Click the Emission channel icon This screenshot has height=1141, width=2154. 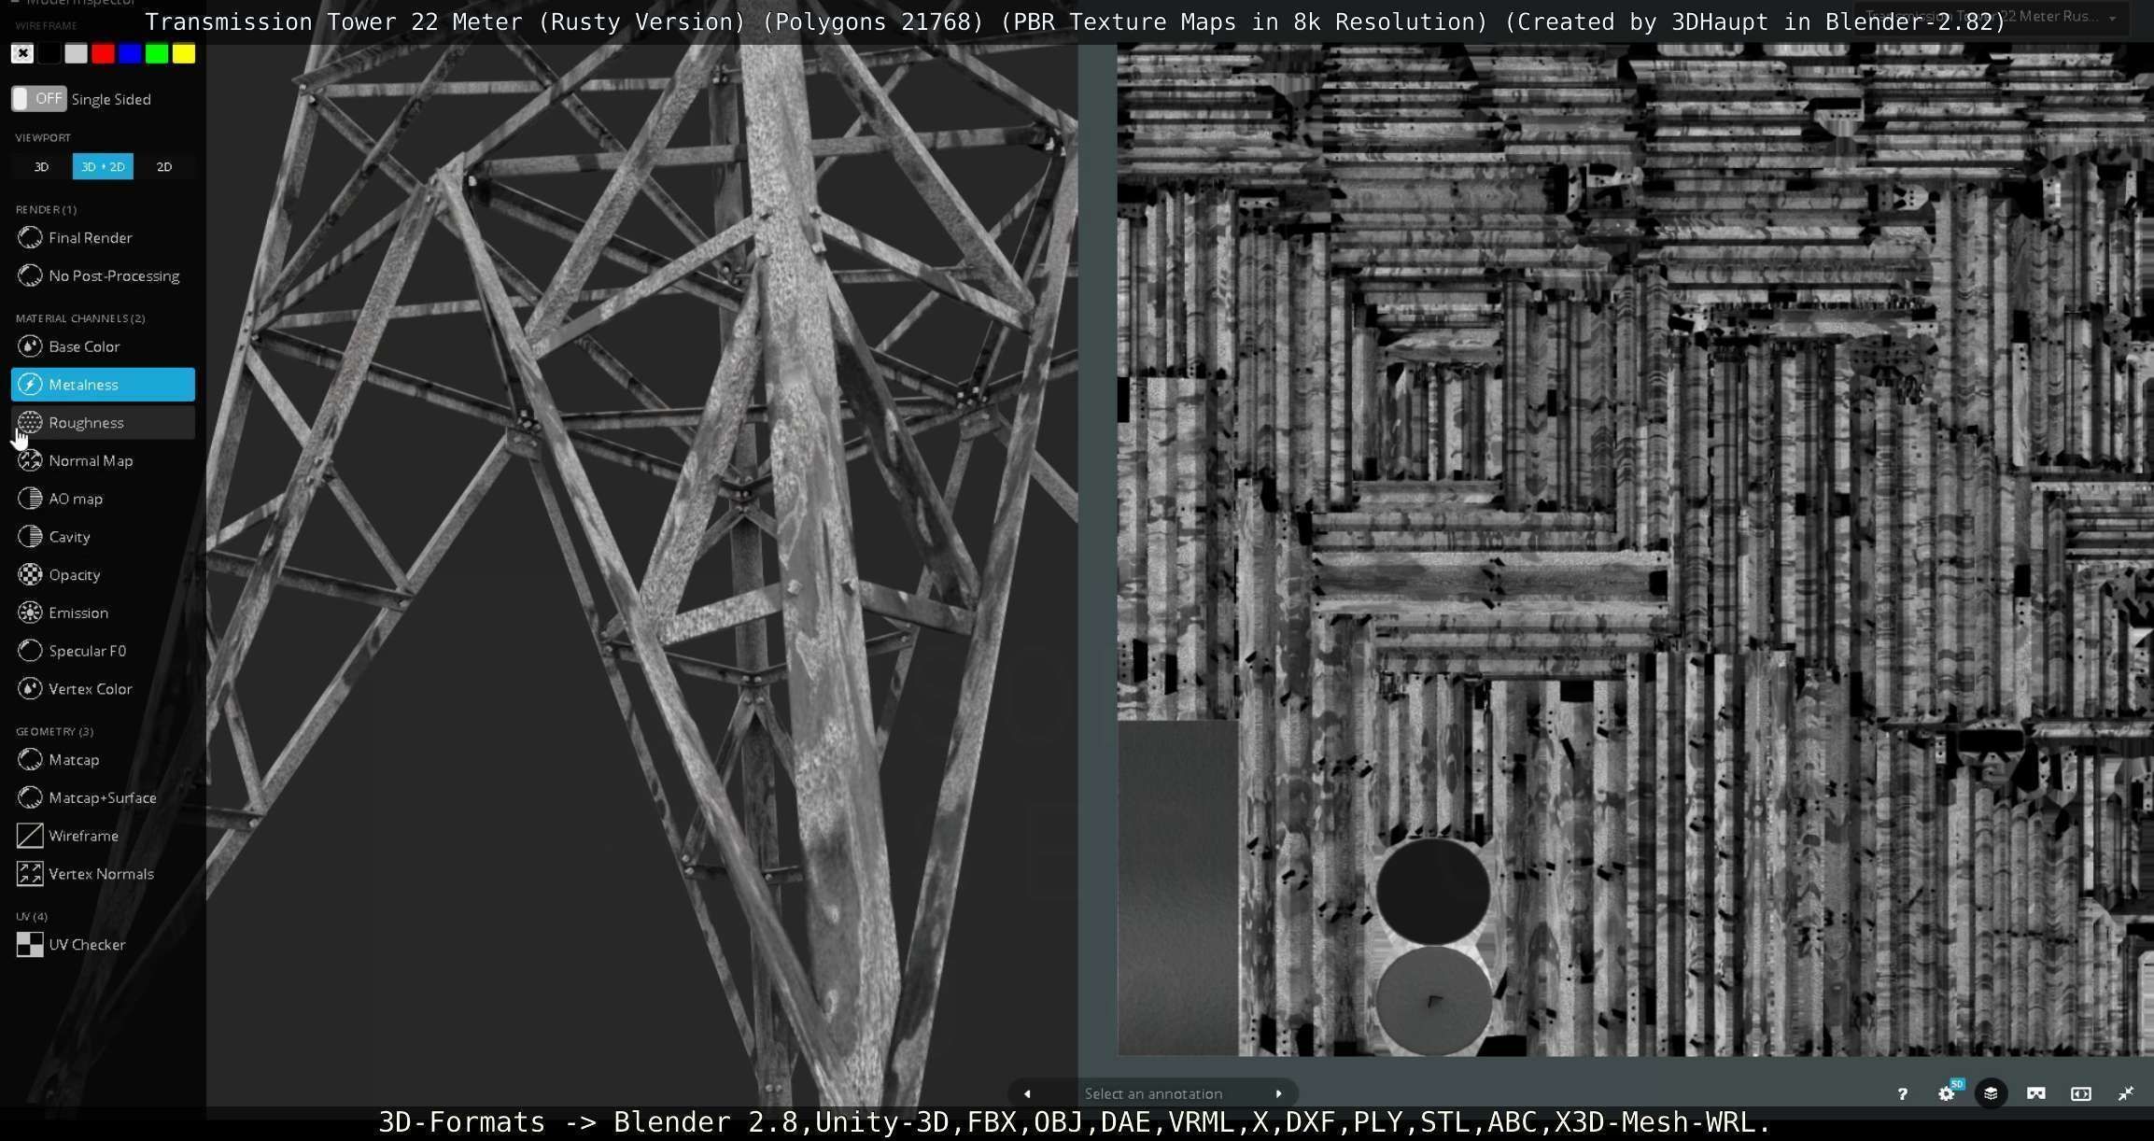coord(30,613)
